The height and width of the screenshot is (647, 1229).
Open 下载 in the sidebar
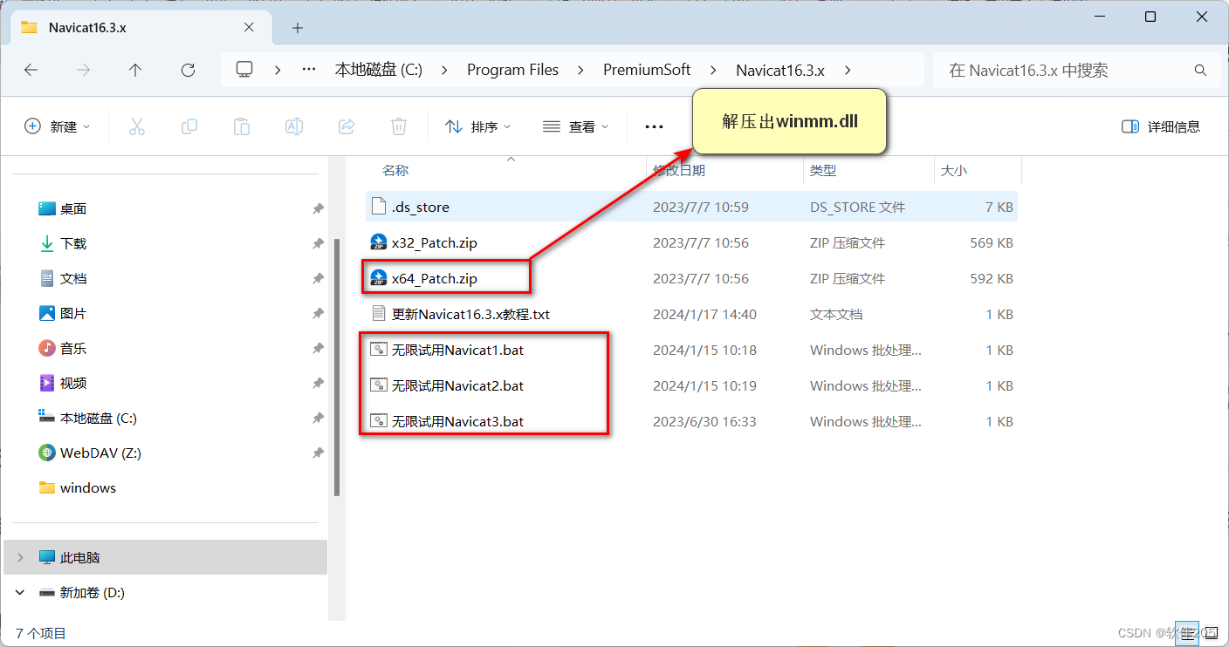coord(73,243)
